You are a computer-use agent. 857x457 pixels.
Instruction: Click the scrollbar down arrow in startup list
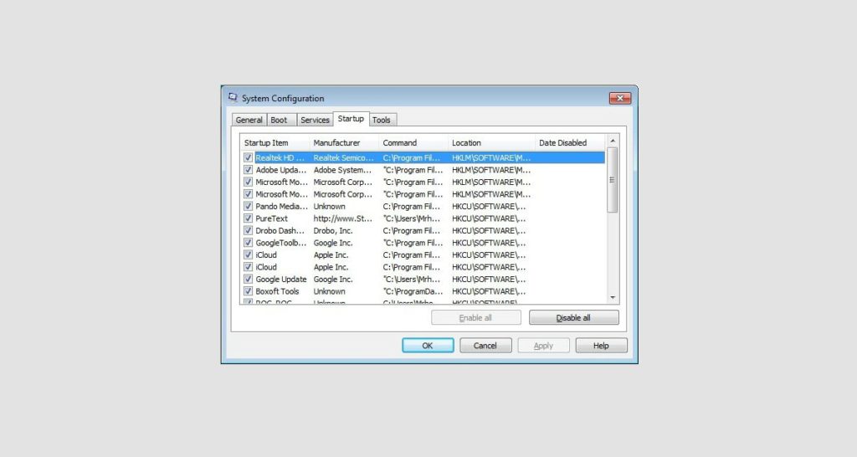pos(612,297)
